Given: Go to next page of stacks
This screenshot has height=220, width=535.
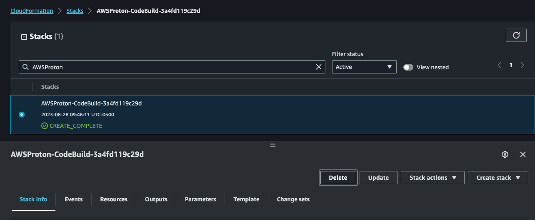Looking at the screenshot, I should click(x=522, y=65).
